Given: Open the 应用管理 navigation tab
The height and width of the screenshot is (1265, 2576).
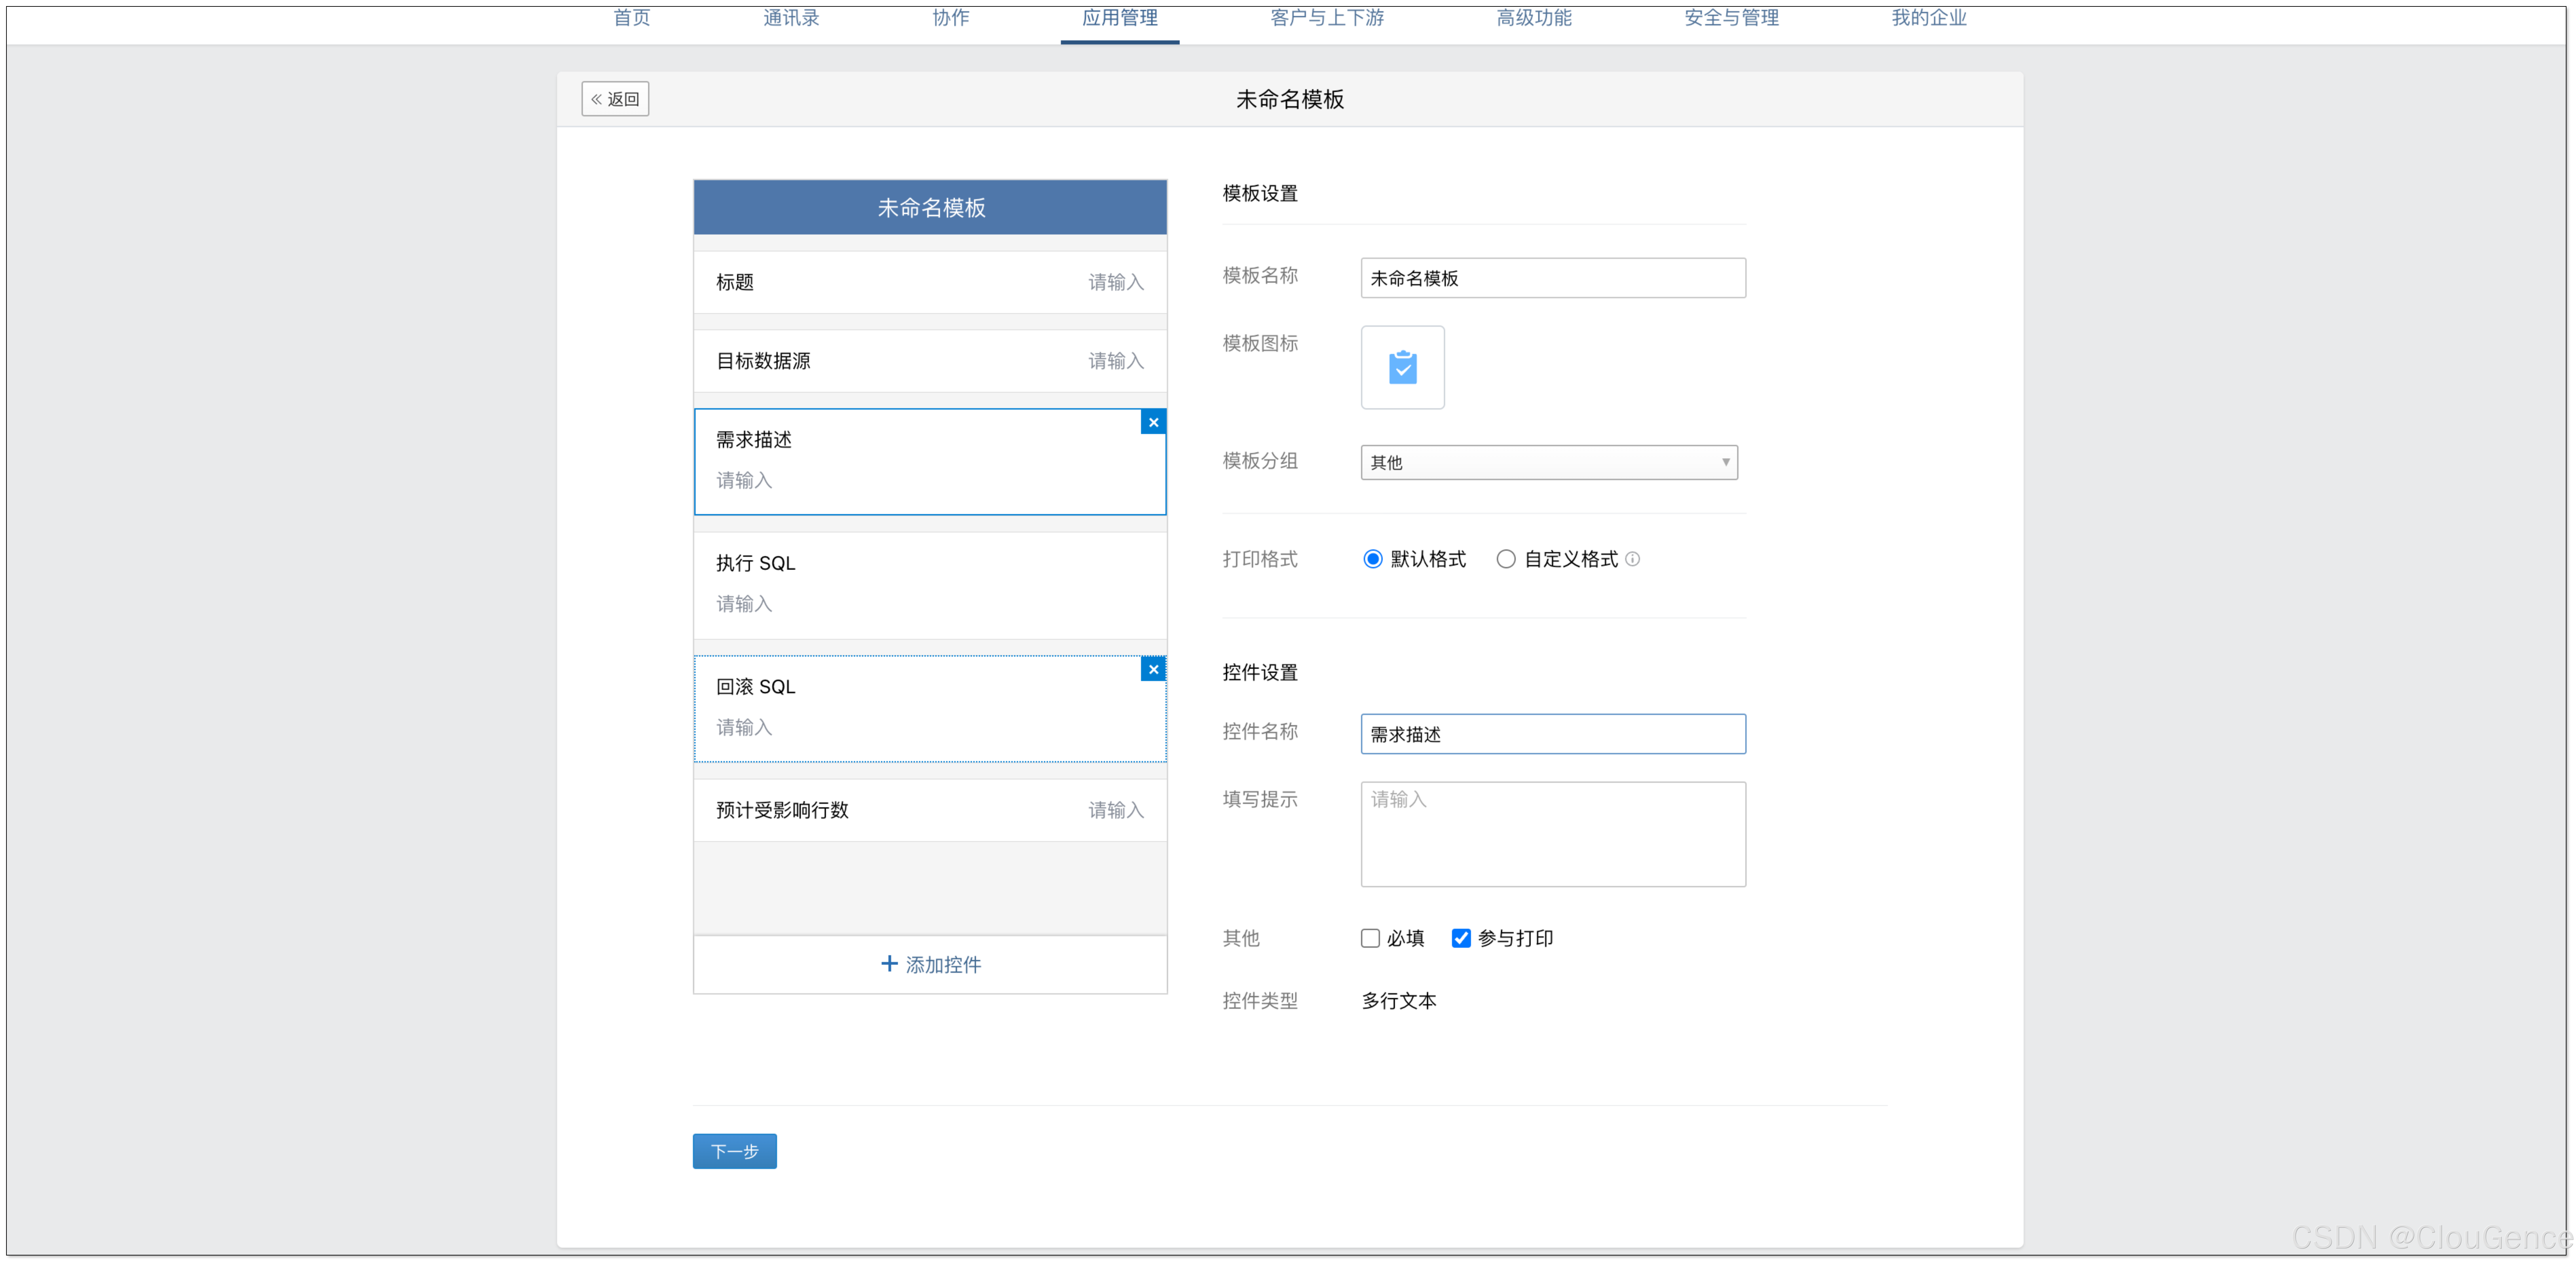Looking at the screenshot, I should click(x=1119, y=18).
